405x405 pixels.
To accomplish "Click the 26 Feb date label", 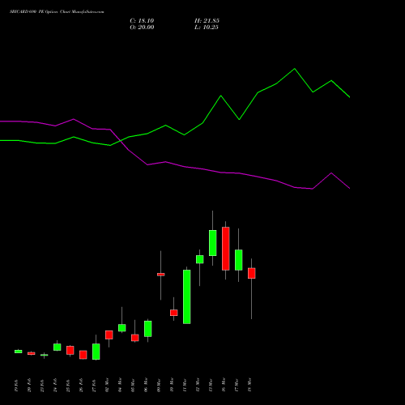I will (81, 386).
